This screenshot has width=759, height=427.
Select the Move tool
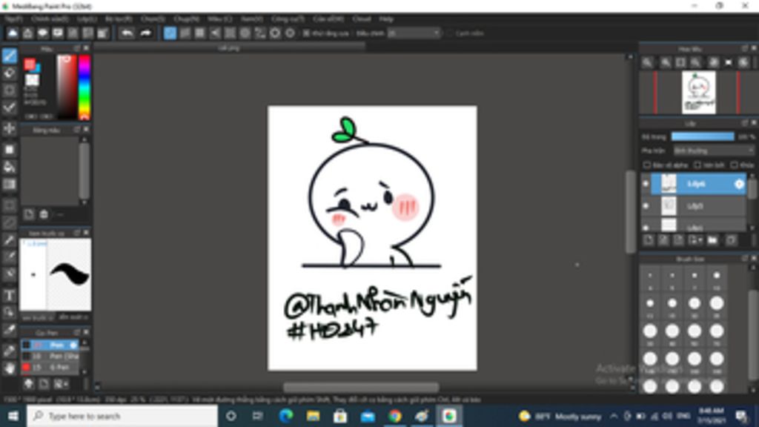point(9,128)
